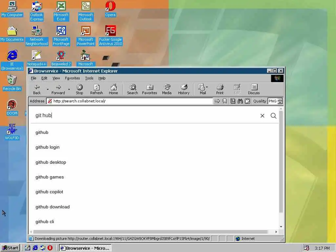Screen dimensions: 336x252
Task: Launch Outlook Express from desktop
Action: click(36, 11)
